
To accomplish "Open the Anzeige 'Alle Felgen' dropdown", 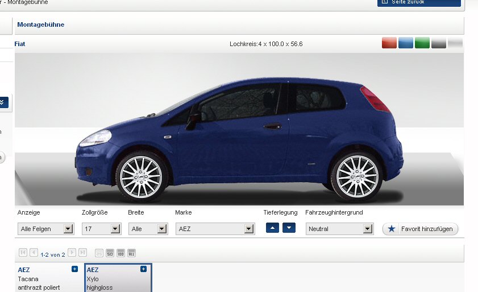I will pyautogui.click(x=46, y=229).
